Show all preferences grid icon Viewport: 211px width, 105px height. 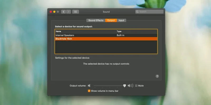pyautogui.click(x=75, y=12)
